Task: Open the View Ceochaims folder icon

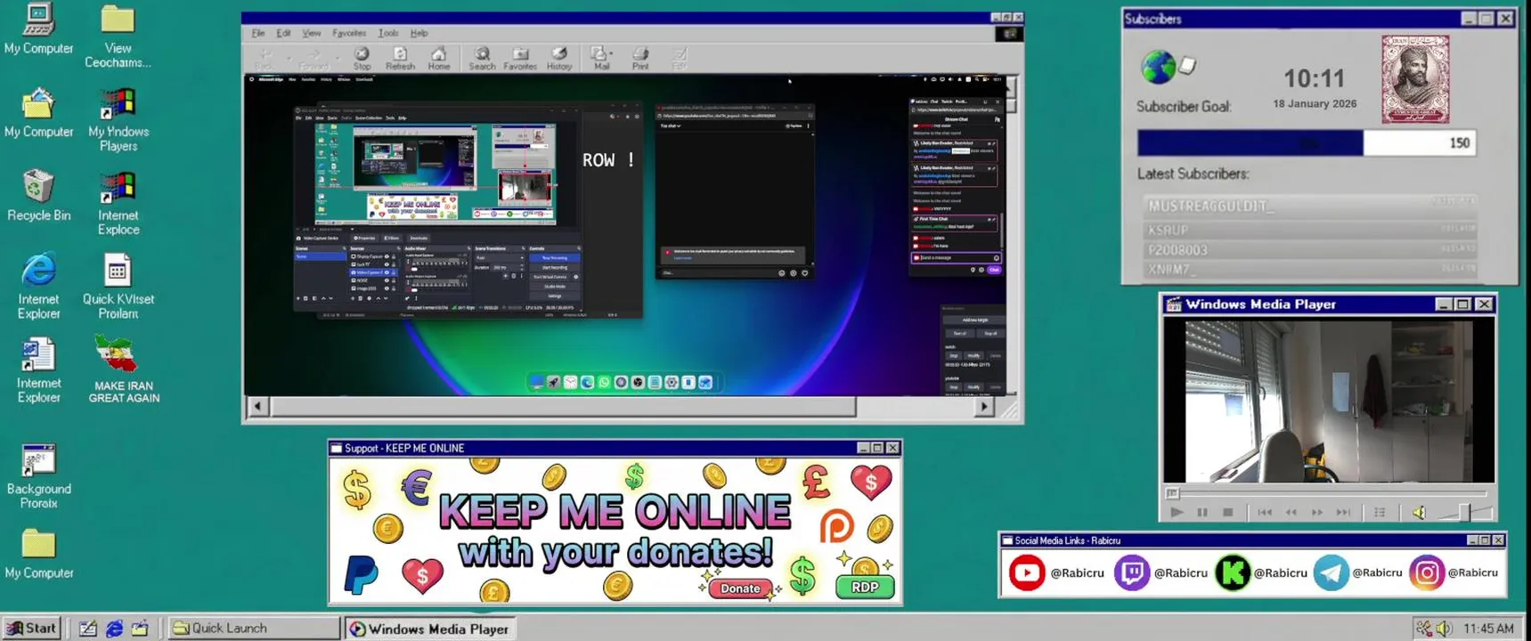Action: click(118, 36)
